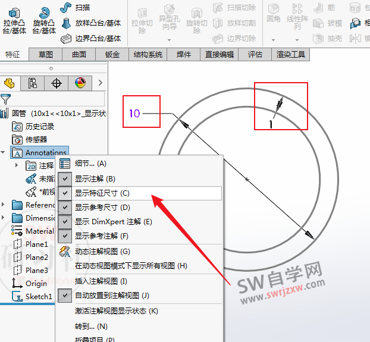The width and height of the screenshot is (370, 342).
Task: Switch to the 结构系统 tab
Action: (148, 55)
